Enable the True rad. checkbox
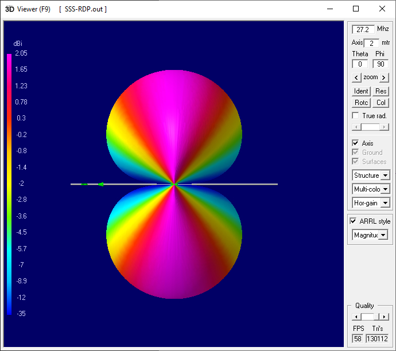The height and width of the screenshot is (351, 396). pyautogui.click(x=356, y=116)
